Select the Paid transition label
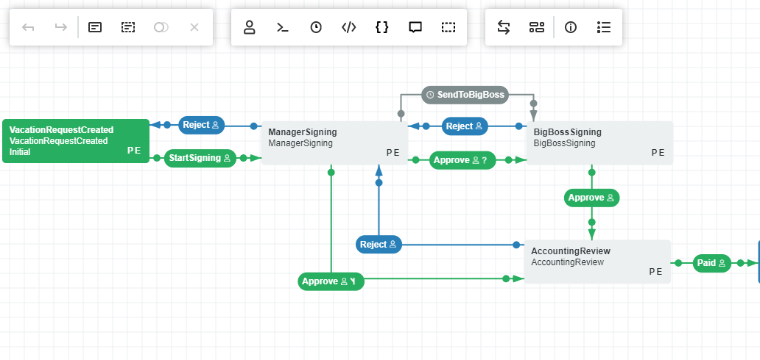760x360 pixels. click(x=712, y=263)
